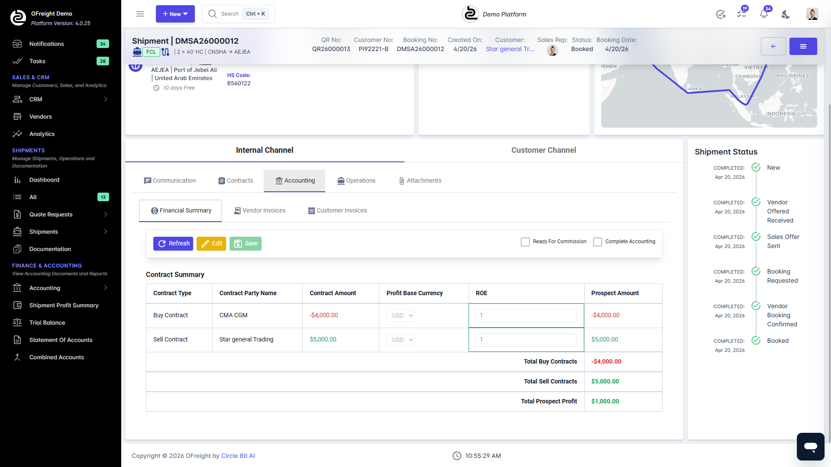The width and height of the screenshot is (831, 467).
Task: Open the Contracts tab
Action: [x=236, y=180]
